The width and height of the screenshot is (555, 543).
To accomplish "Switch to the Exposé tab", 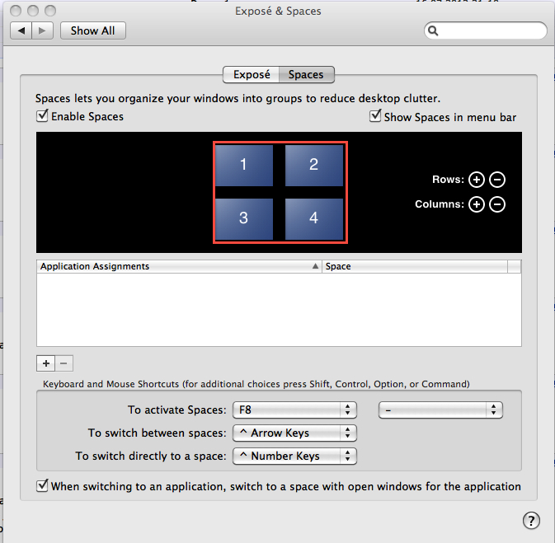I will pyautogui.click(x=252, y=75).
